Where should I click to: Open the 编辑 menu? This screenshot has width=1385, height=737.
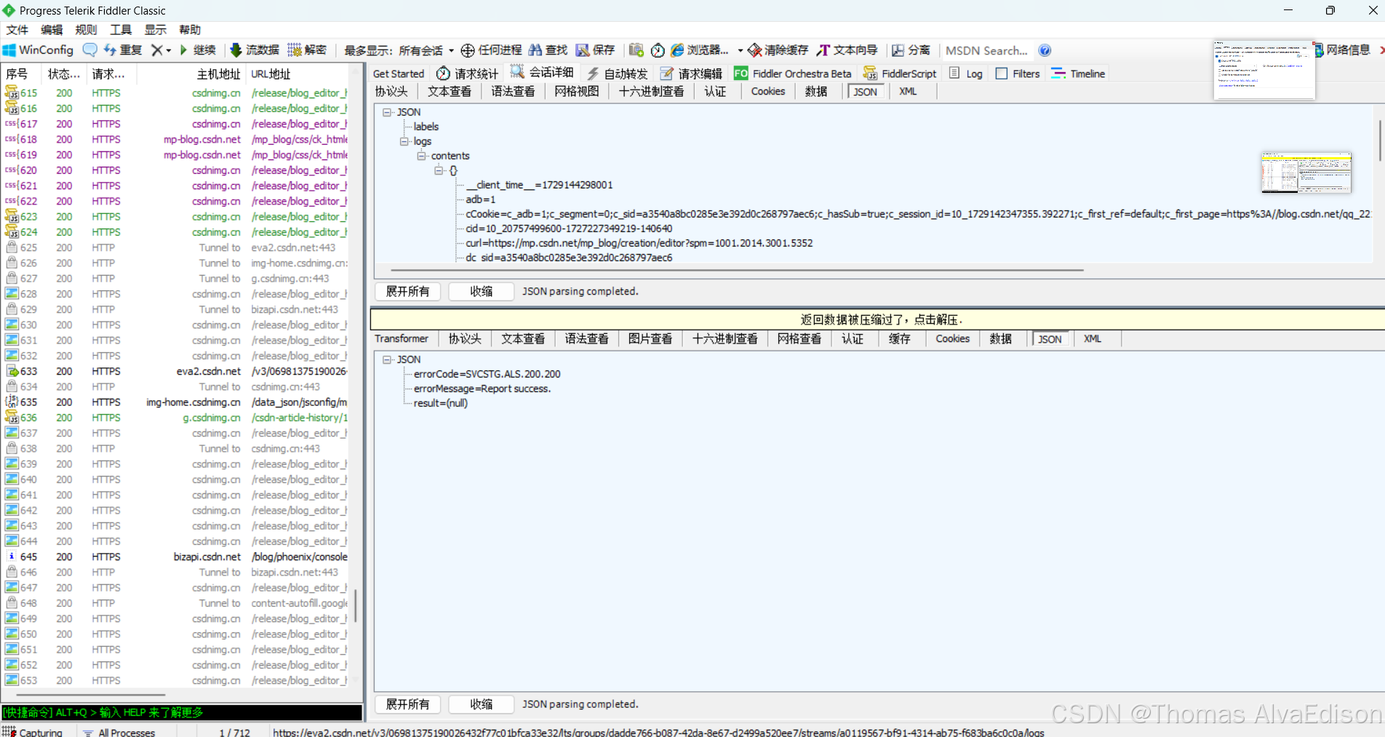pyautogui.click(x=52, y=30)
